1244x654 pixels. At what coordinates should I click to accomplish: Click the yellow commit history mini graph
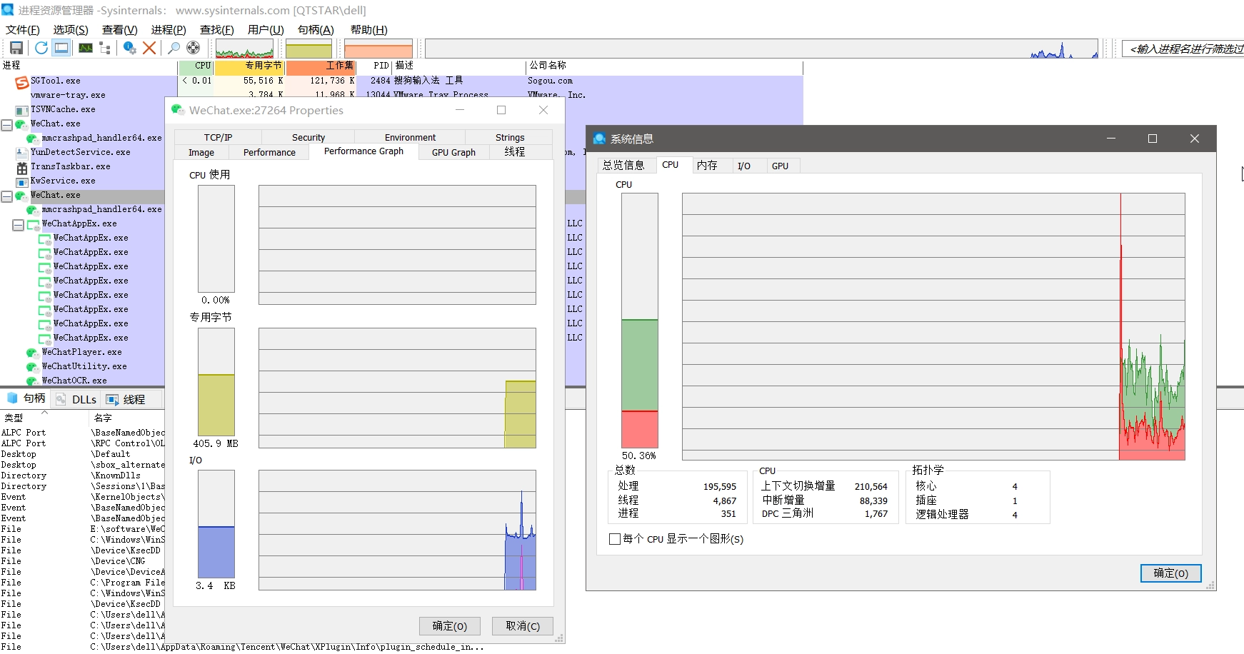coord(309,49)
